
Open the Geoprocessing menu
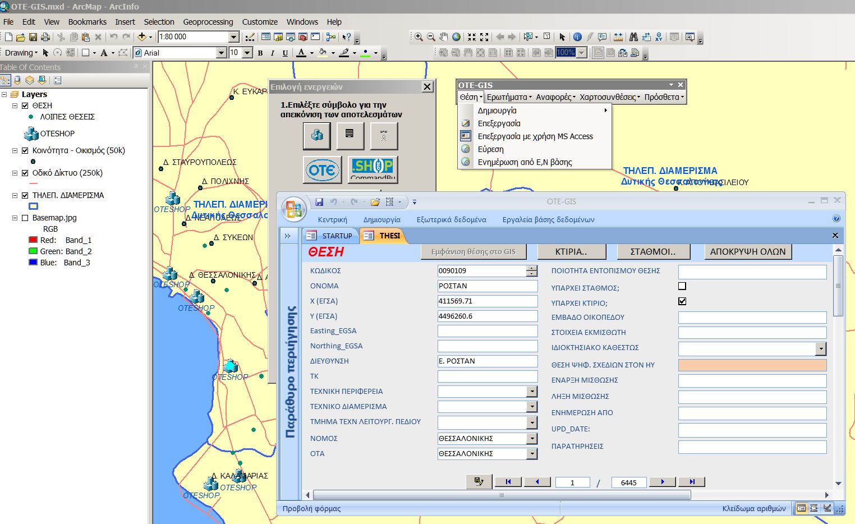pyautogui.click(x=208, y=22)
